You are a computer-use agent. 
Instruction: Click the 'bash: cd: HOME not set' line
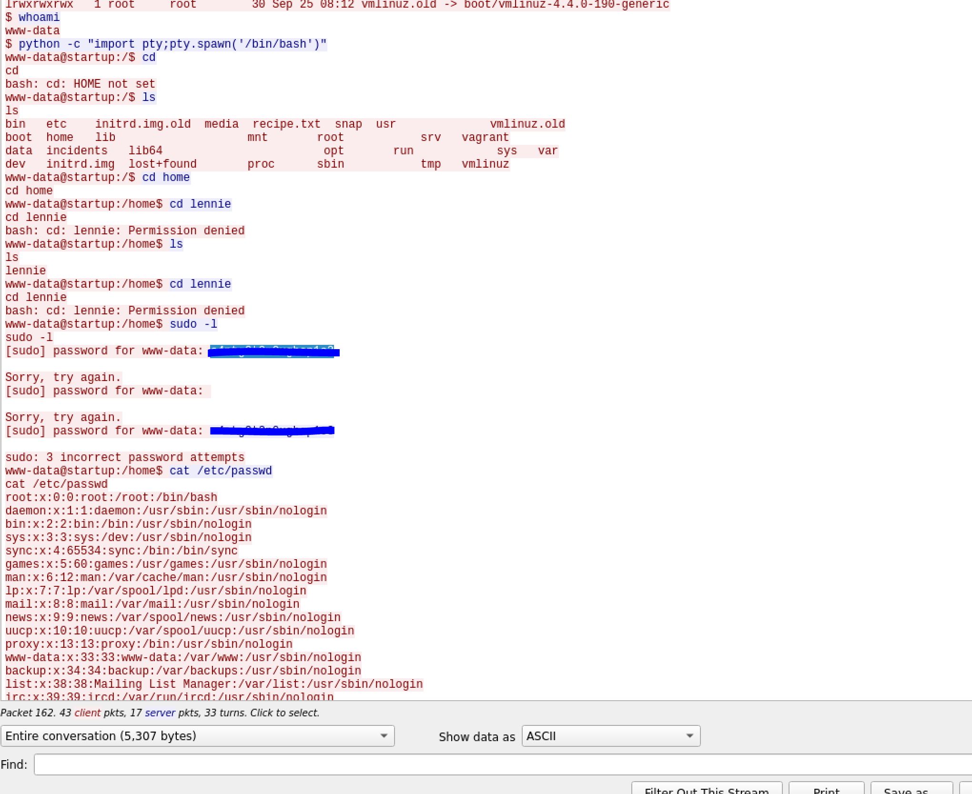point(80,84)
